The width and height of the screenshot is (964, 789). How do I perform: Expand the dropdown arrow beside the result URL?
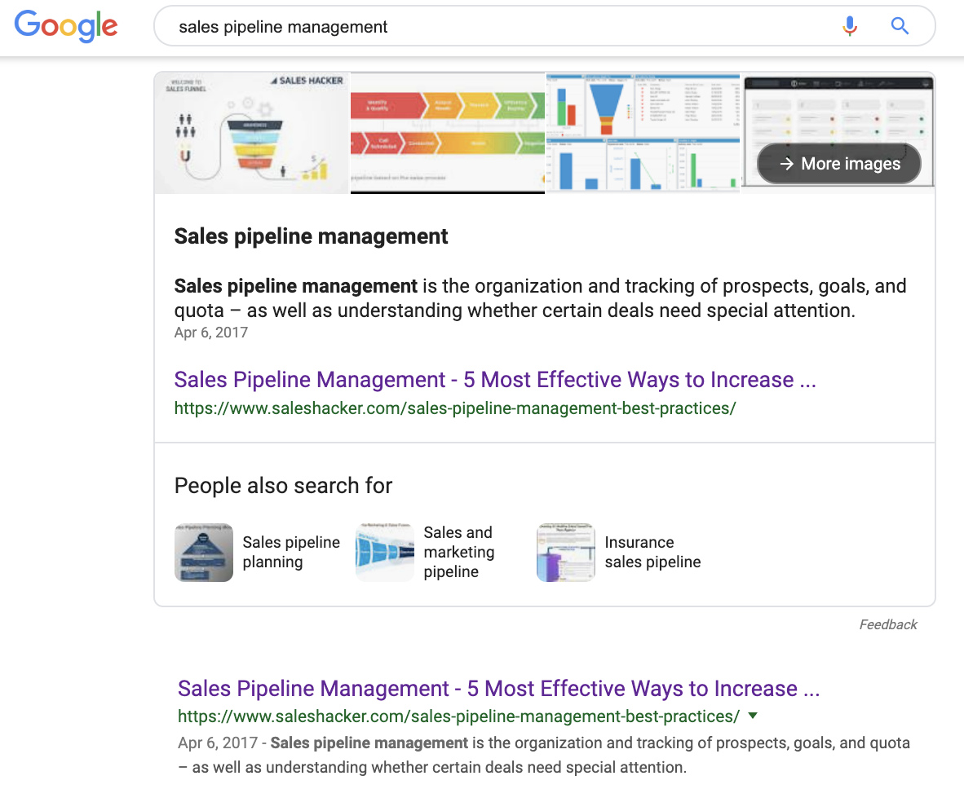[753, 716]
